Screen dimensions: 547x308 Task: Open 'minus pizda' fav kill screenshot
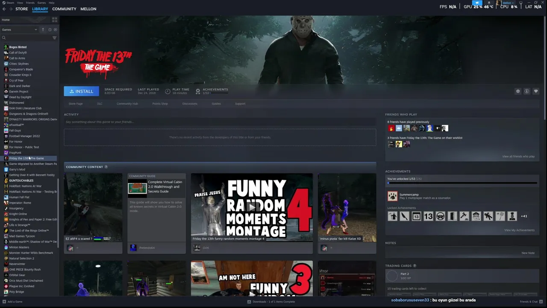point(347,207)
